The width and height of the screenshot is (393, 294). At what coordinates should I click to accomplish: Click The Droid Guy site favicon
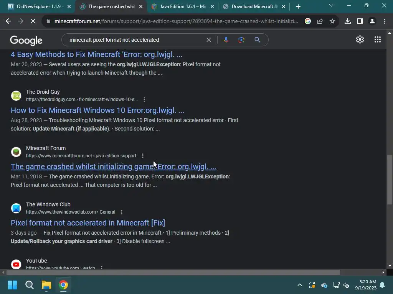[16, 95]
